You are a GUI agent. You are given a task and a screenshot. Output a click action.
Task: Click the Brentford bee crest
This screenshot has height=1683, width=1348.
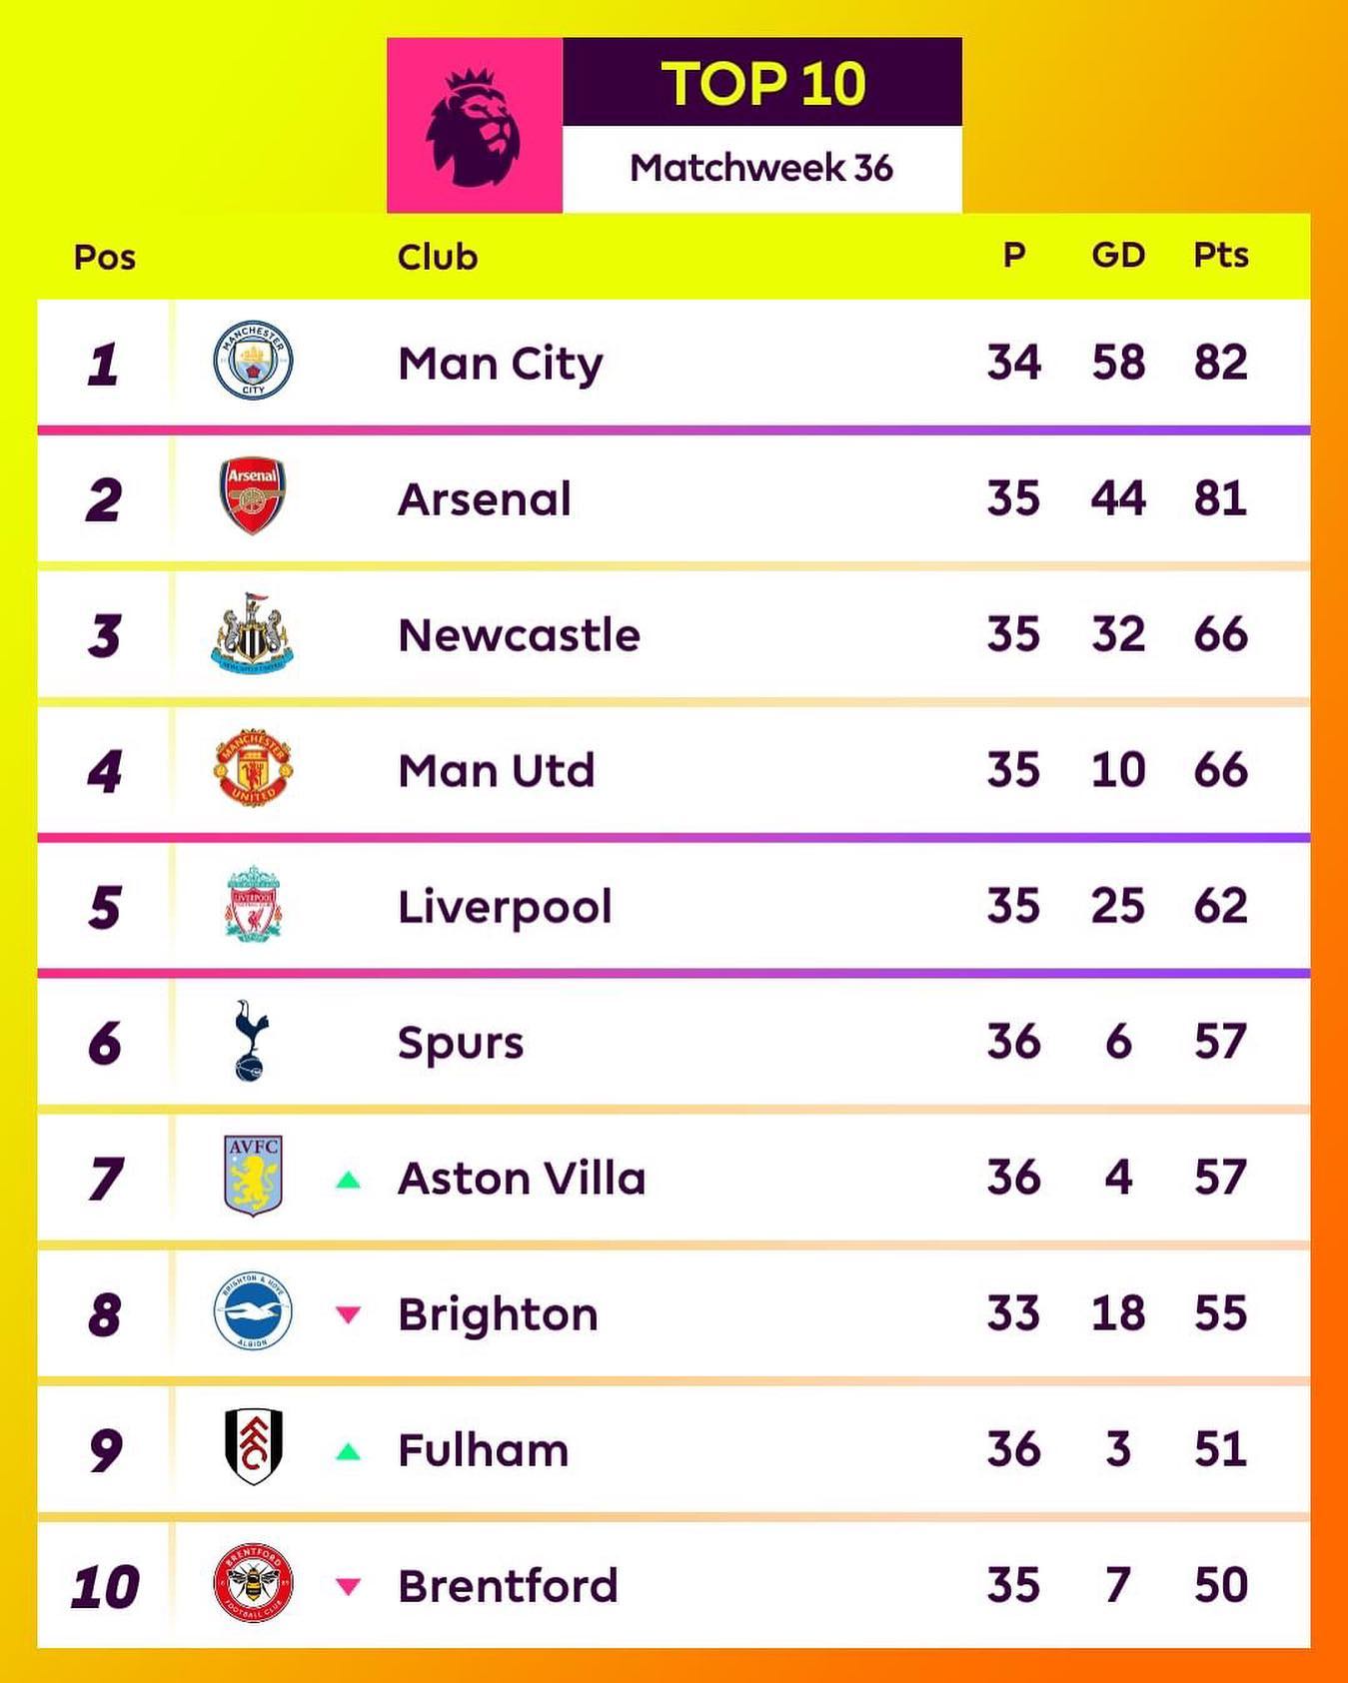253,1583
